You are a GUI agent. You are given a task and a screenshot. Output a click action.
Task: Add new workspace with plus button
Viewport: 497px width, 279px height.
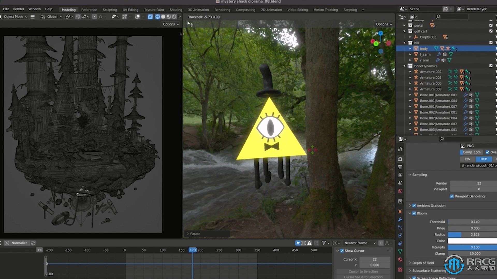[x=363, y=10]
